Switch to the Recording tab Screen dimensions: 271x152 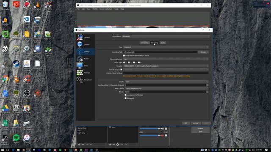tap(155, 43)
